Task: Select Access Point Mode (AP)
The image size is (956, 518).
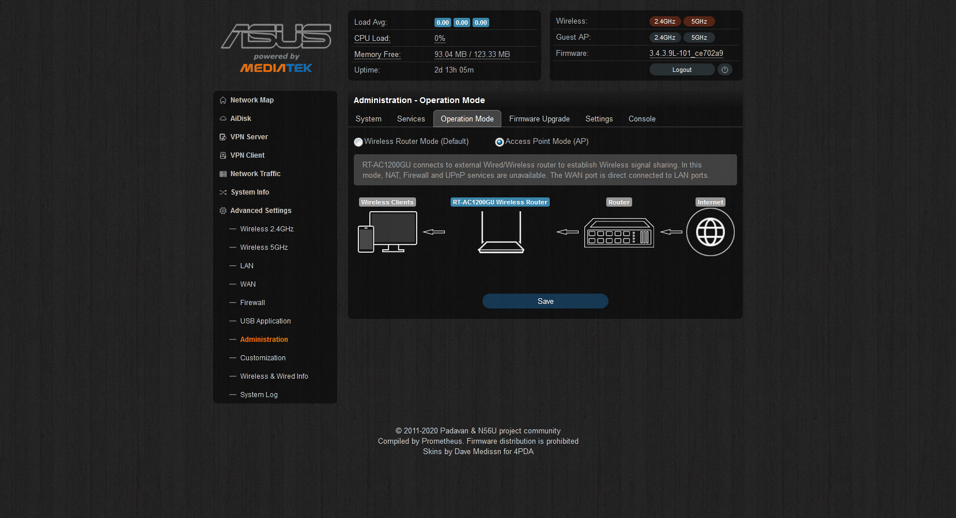Action: coord(500,142)
